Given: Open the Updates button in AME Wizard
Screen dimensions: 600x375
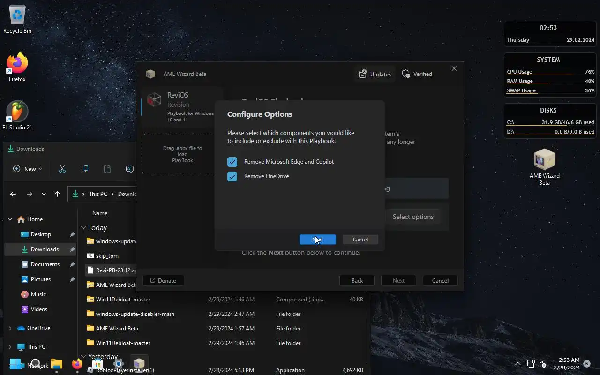Looking at the screenshot, I should click(375, 74).
